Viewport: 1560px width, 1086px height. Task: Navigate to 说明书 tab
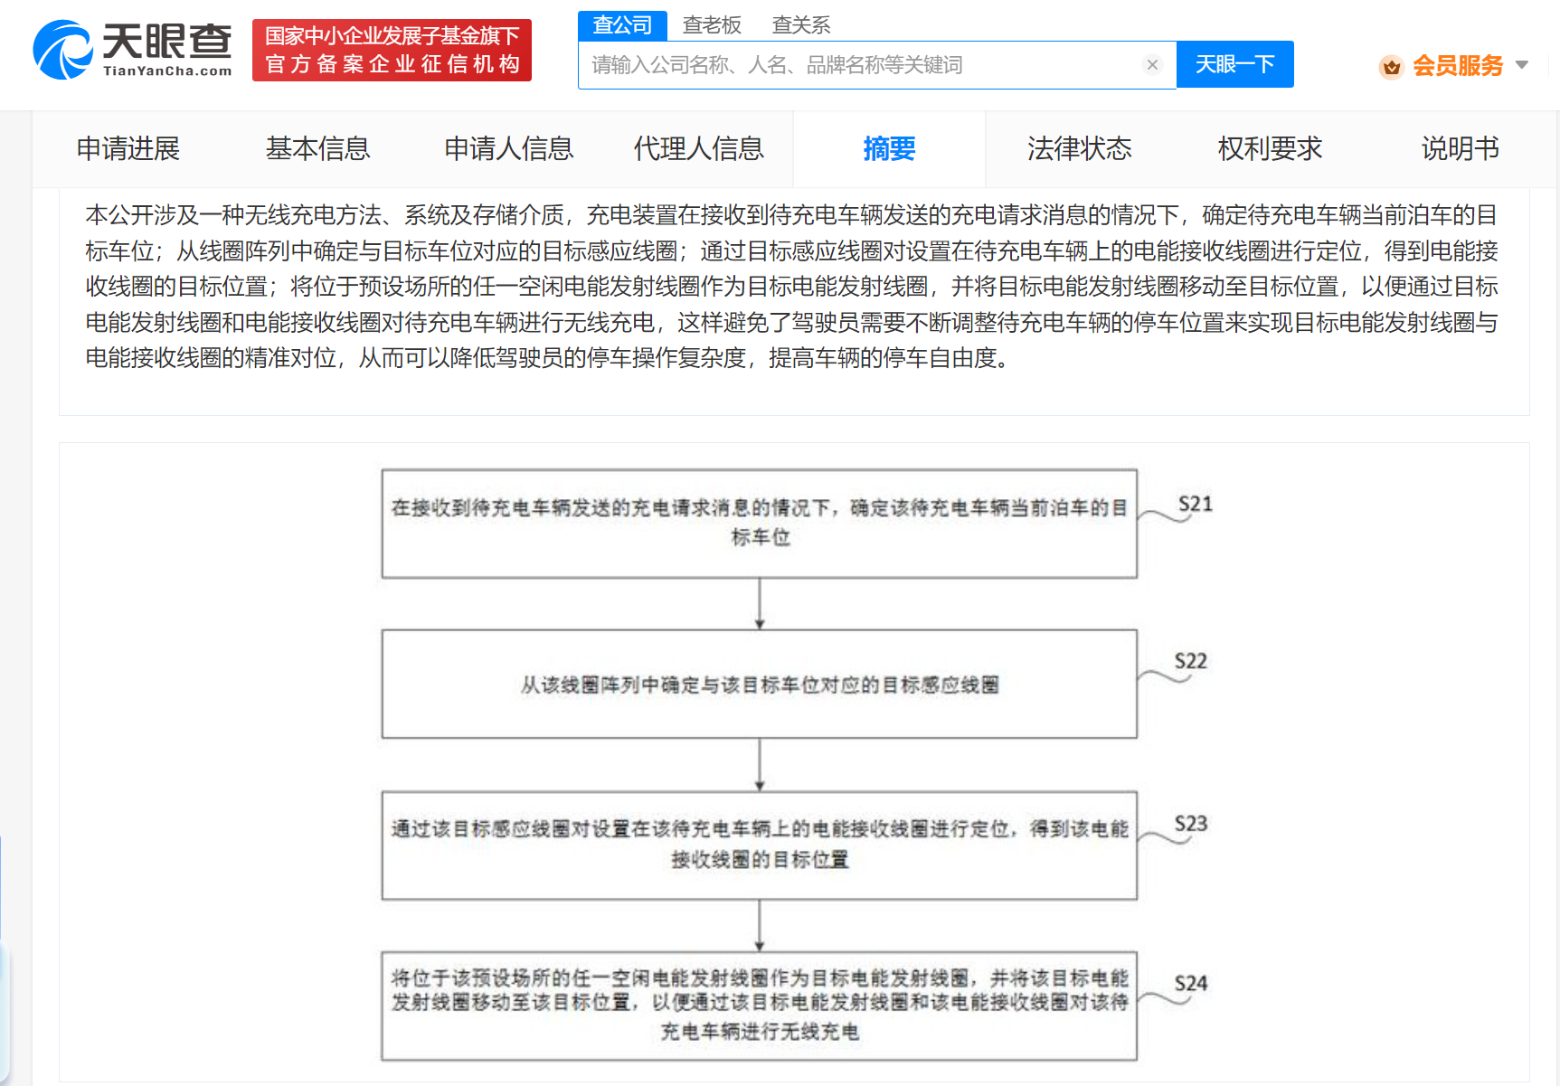click(x=1460, y=148)
